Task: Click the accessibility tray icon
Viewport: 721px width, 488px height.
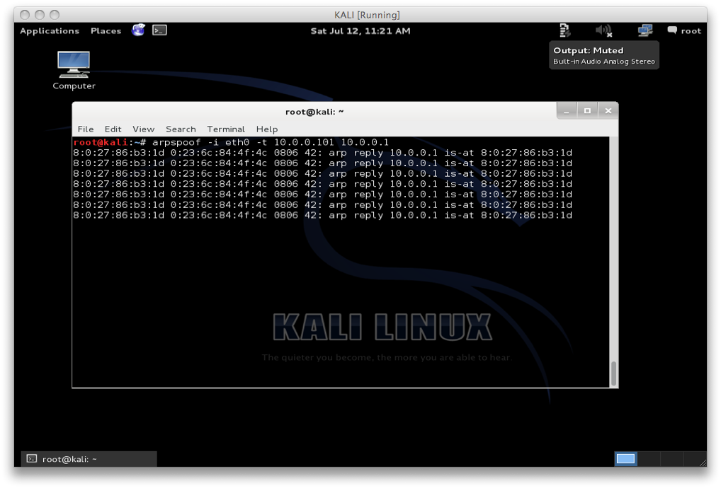Action: 564,30
